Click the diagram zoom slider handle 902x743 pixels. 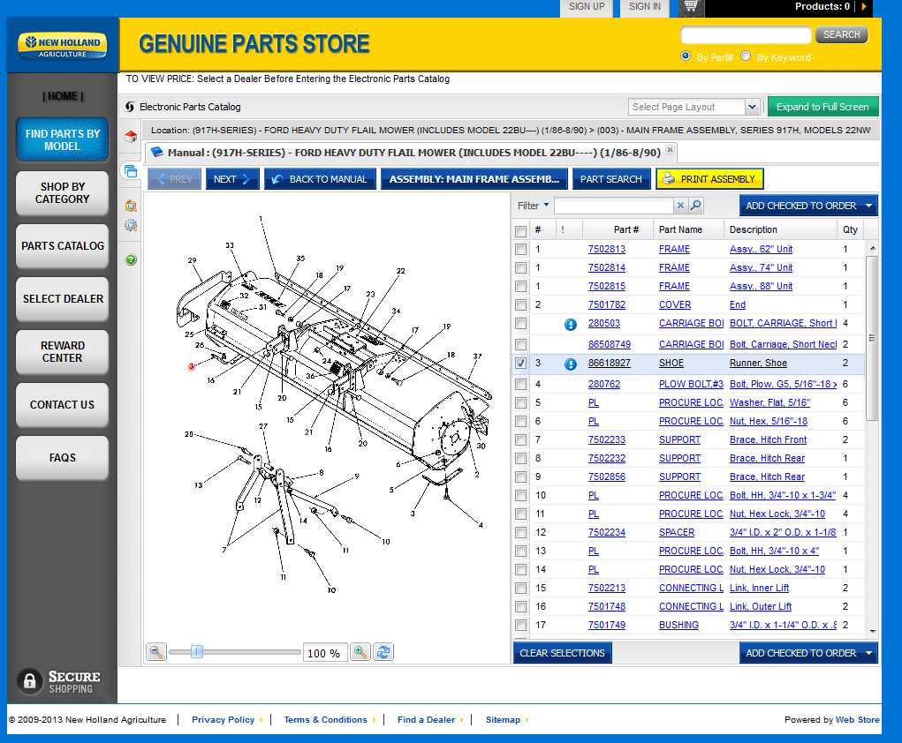[197, 652]
